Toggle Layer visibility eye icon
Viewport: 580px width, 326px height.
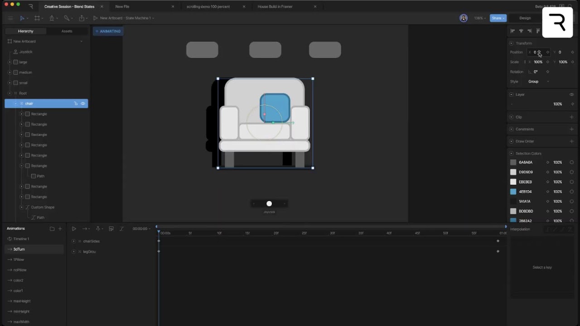571,95
